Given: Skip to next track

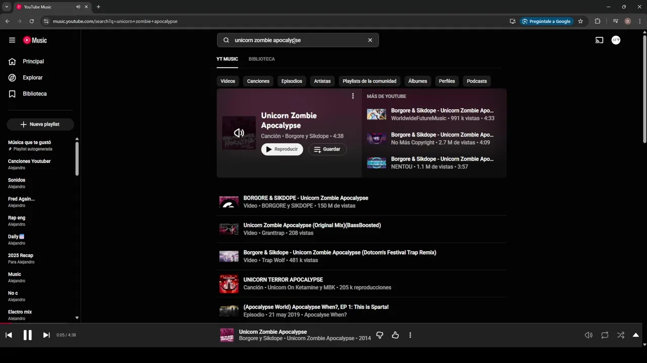Looking at the screenshot, I should (x=46, y=335).
